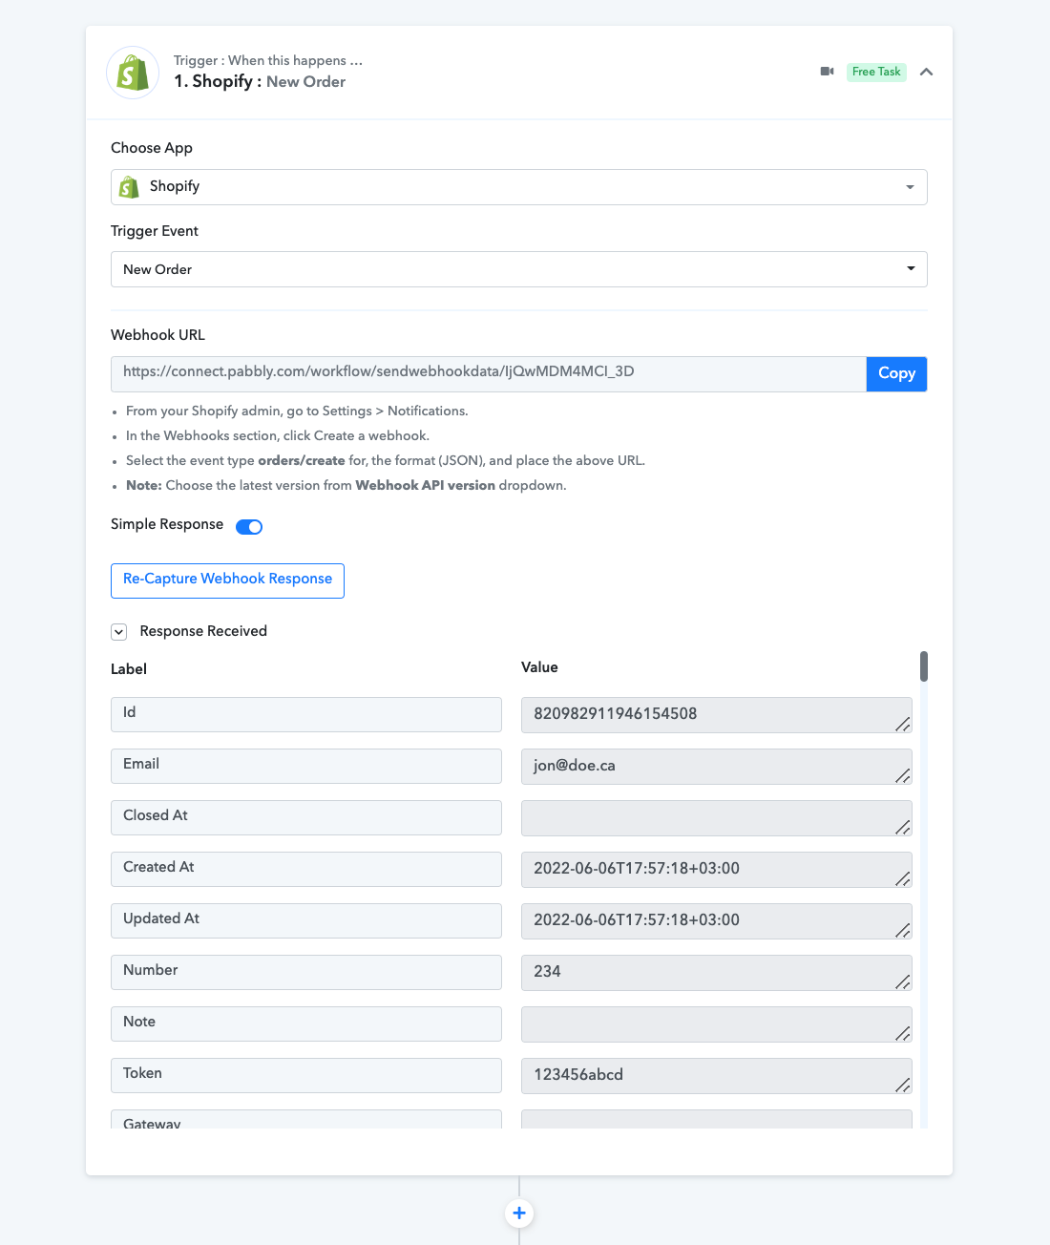Click the jon@doe.ca value field

(717, 767)
